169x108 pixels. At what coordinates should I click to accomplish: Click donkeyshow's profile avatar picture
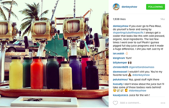click(x=116, y=7)
